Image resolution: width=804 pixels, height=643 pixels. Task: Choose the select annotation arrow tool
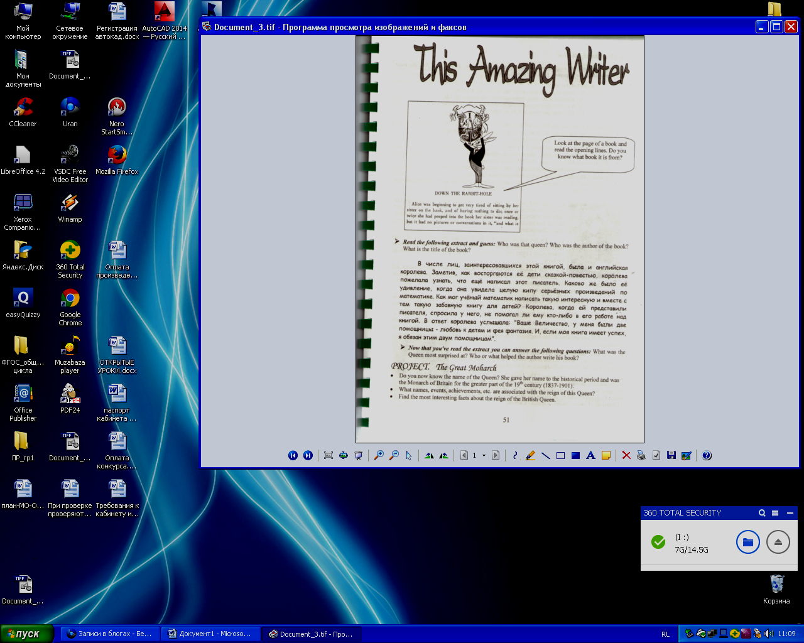[x=409, y=455]
